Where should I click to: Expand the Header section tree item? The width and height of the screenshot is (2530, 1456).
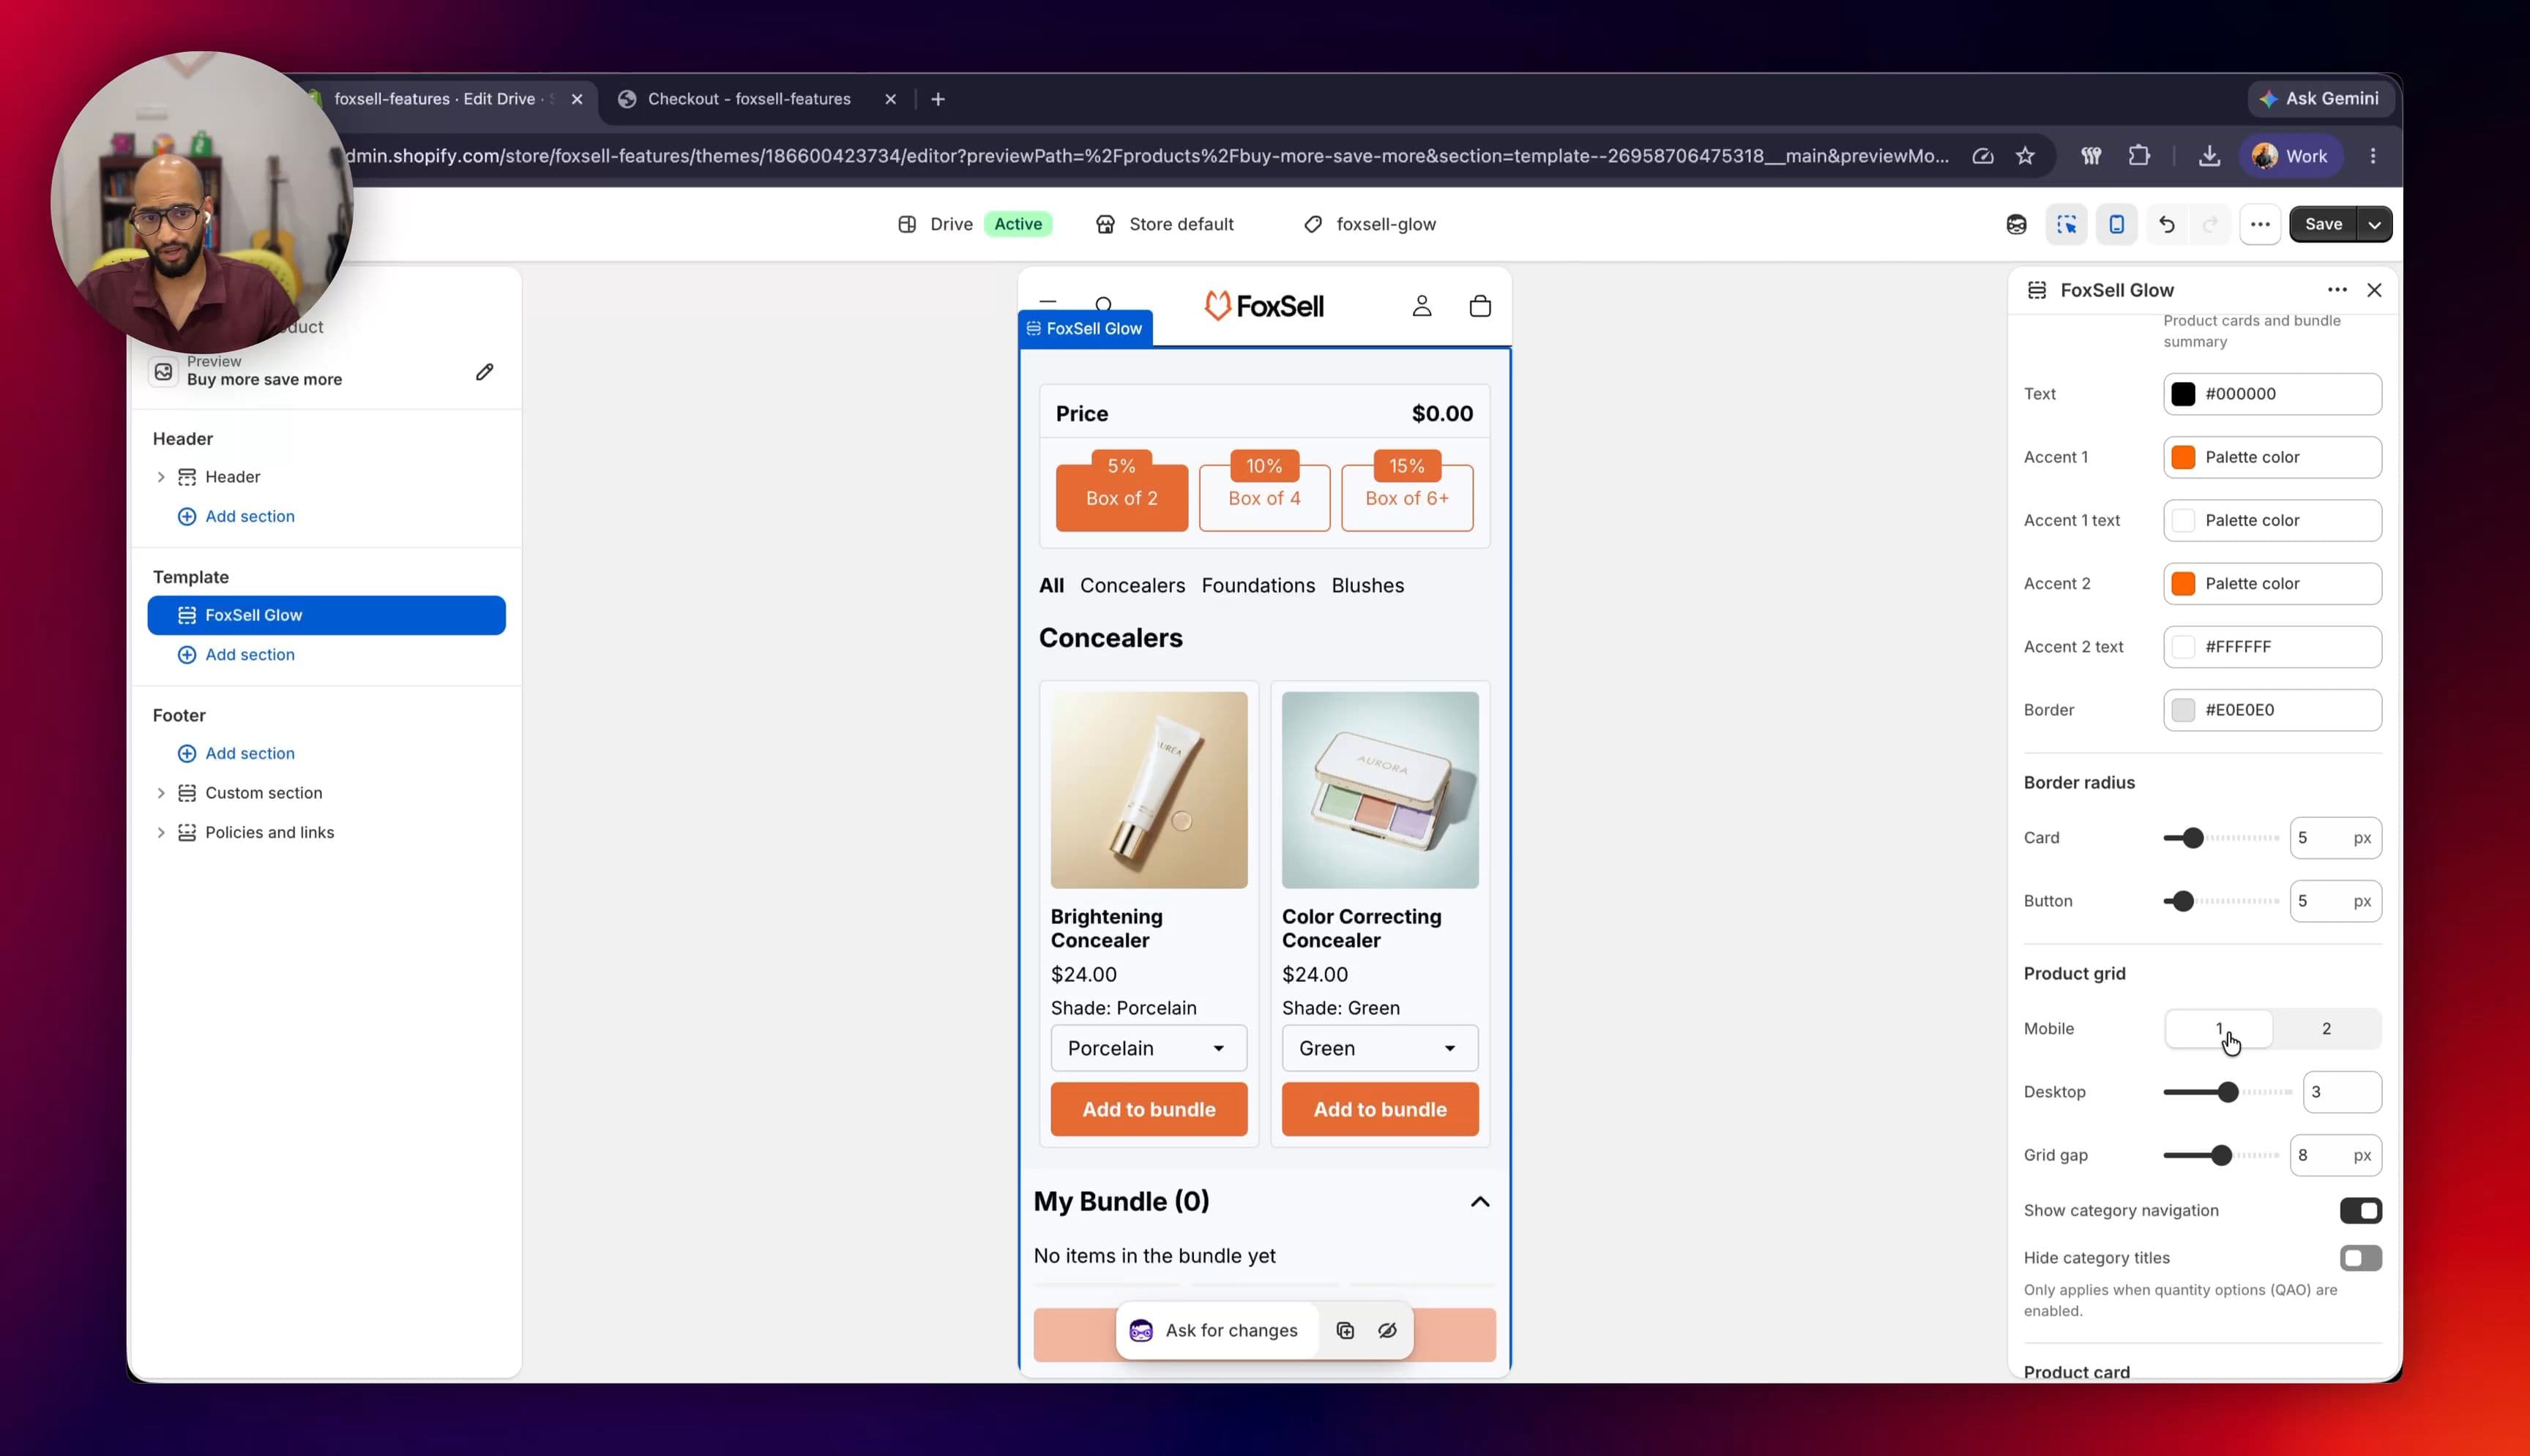pyautogui.click(x=160, y=477)
